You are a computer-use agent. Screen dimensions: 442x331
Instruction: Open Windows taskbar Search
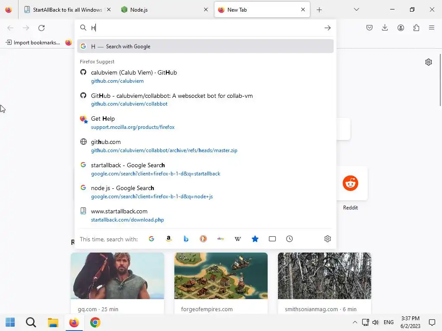31,322
